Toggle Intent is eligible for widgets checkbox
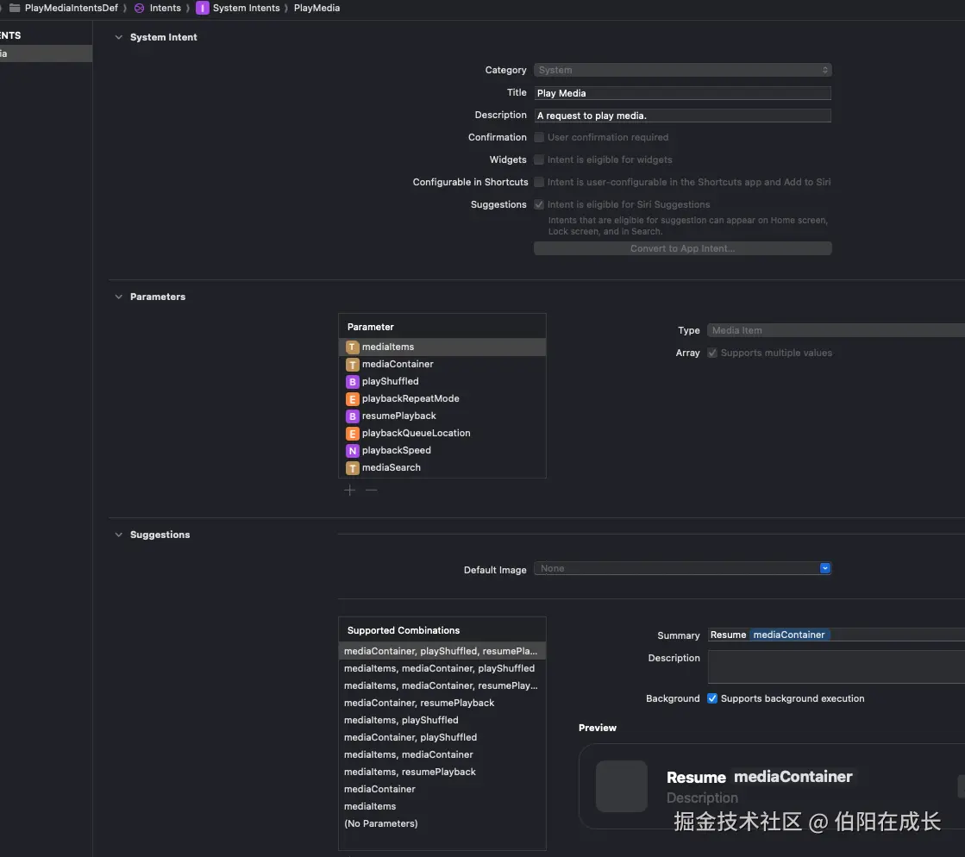Screen dimensions: 965x857 coord(539,160)
